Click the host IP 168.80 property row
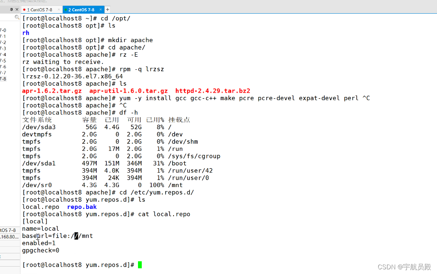This screenshot has width=437, height=274. click(9, 237)
